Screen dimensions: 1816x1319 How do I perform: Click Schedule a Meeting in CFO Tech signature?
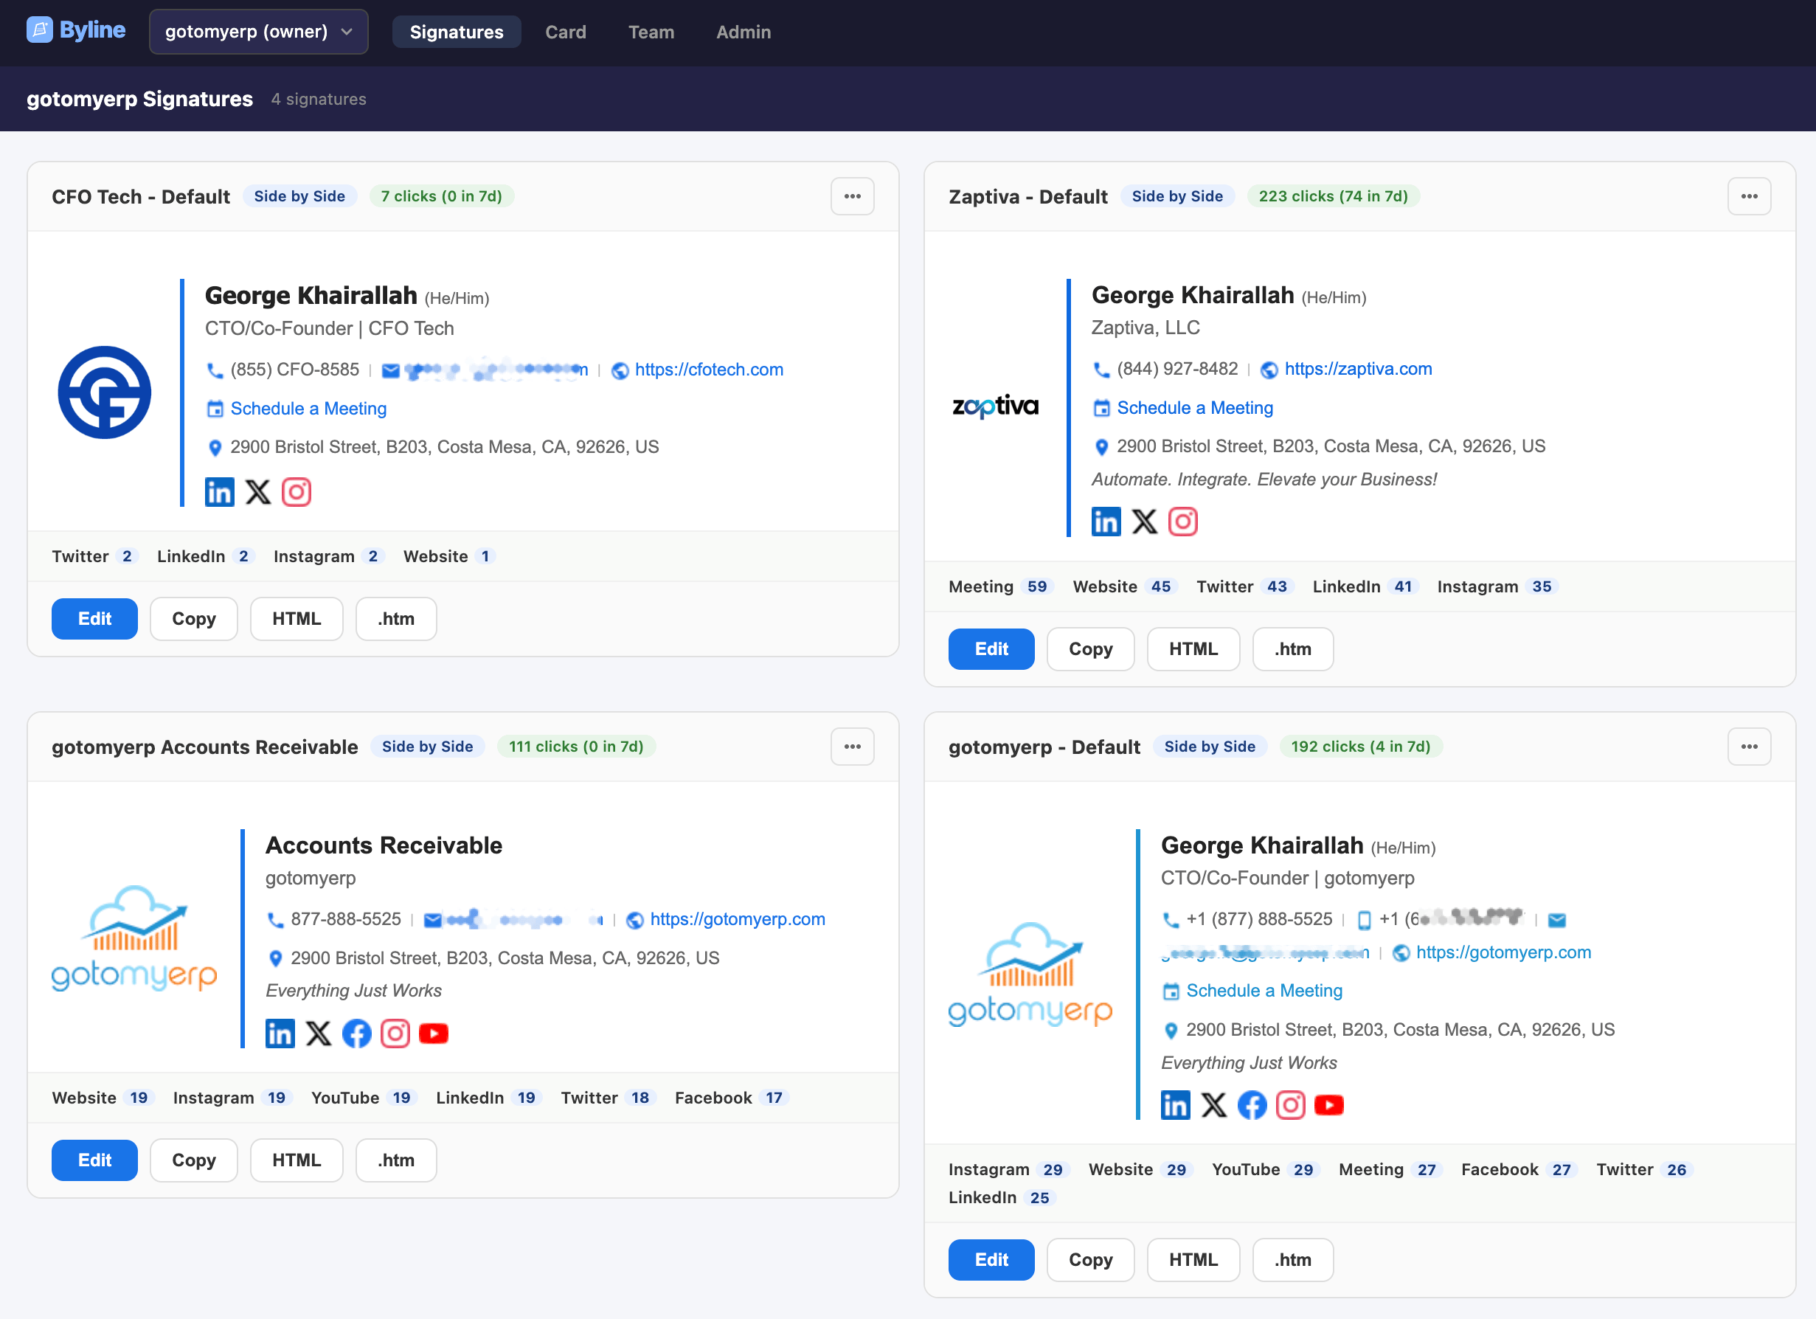308,409
